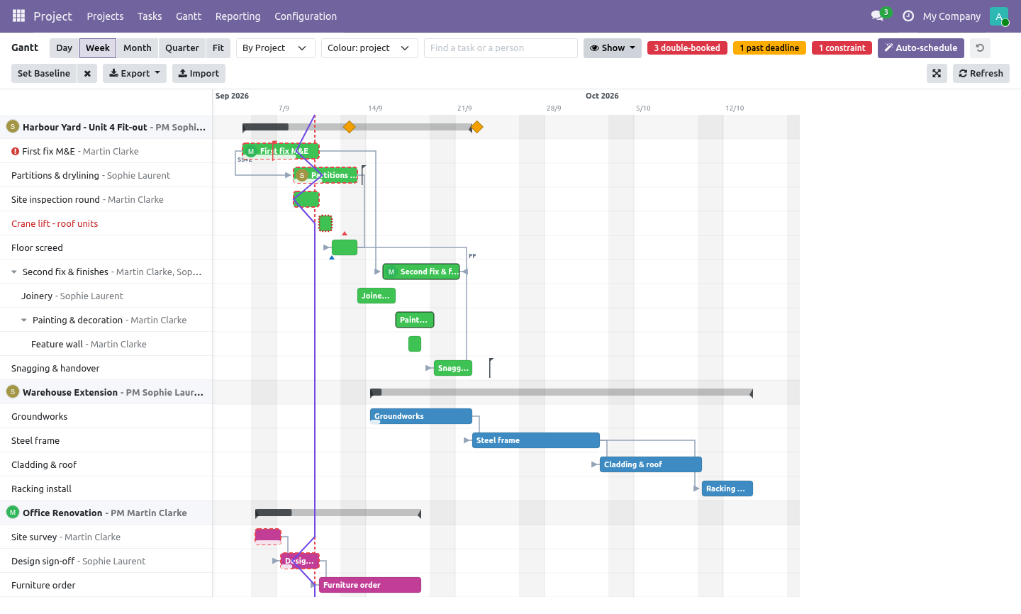
Task: Toggle the 1 past deadline filter
Action: pyautogui.click(x=769, y=48)
